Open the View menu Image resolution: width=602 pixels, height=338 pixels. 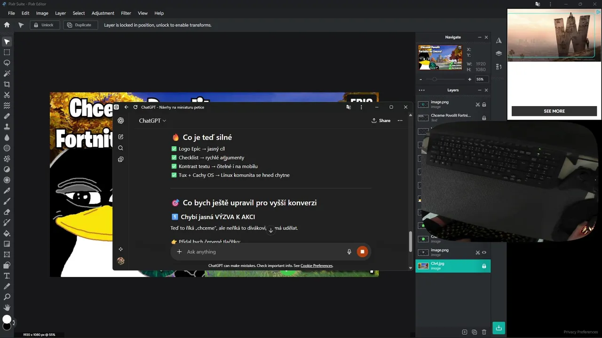pyautogui.click(x=143, y=13)
